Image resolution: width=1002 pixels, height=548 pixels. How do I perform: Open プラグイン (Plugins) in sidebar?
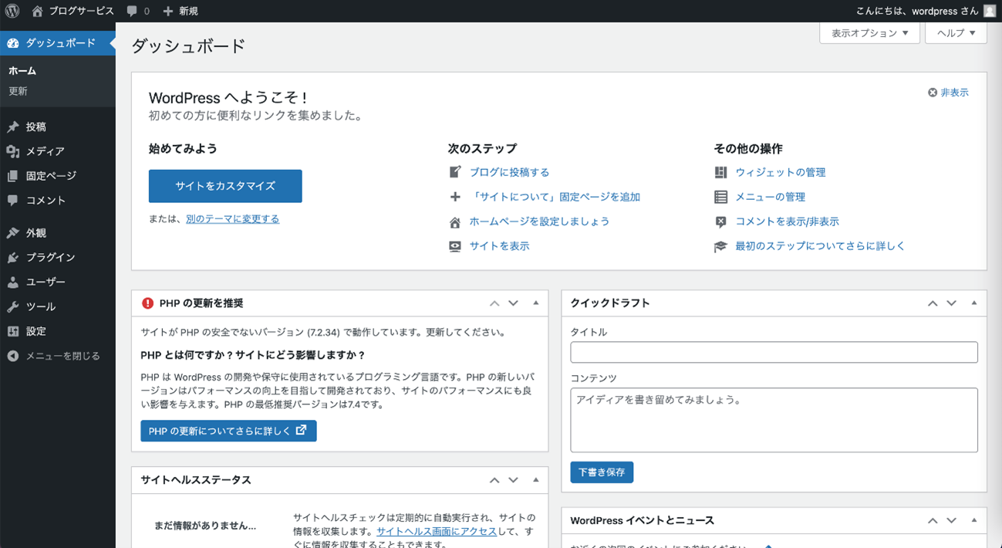50,257
